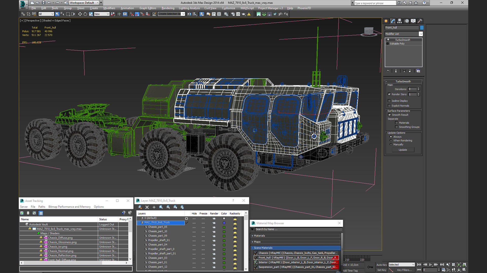Open the selection filter All dropdown
The height and width of the screenshot is (273, 487).
(46, 14)
